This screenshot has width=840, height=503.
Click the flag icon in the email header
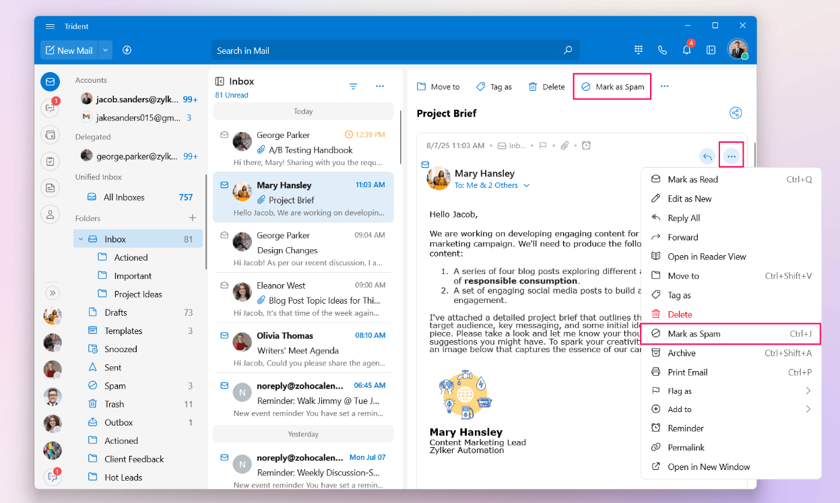[x=542, y=145]
